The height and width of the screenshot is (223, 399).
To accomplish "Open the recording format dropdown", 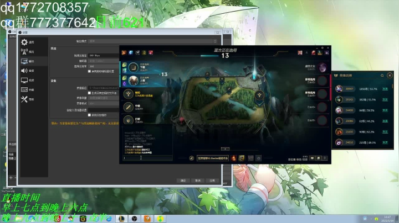I will [x=104, y=103].
